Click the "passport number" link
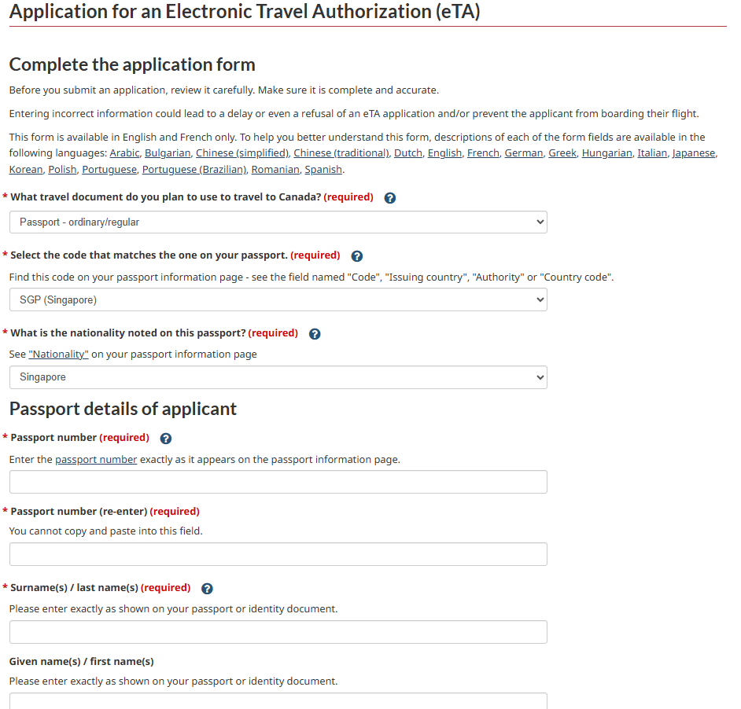The image size is (741, 709). [95, 459]
